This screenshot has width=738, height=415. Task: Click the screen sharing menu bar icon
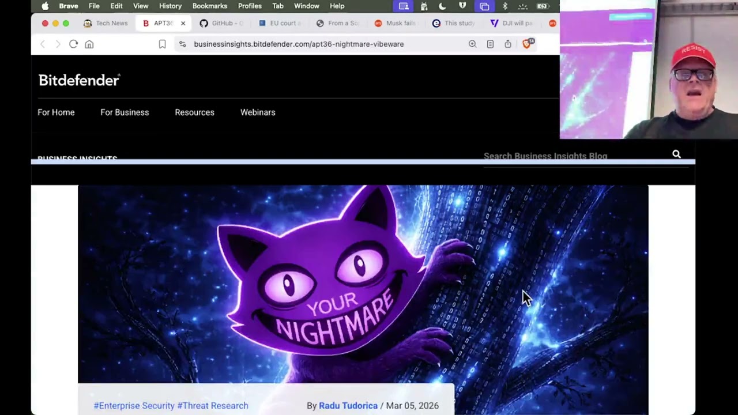click(x=404, y=6)
